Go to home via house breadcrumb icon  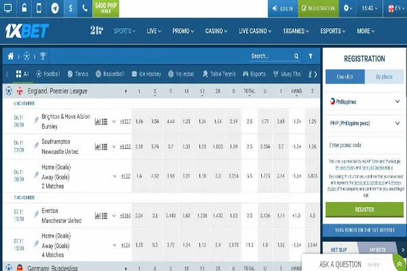11,56
